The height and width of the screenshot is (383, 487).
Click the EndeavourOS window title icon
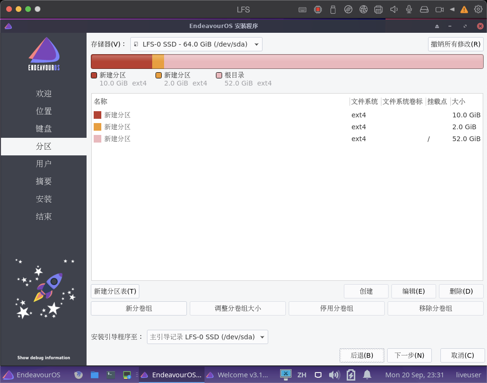tap(9, 26)
